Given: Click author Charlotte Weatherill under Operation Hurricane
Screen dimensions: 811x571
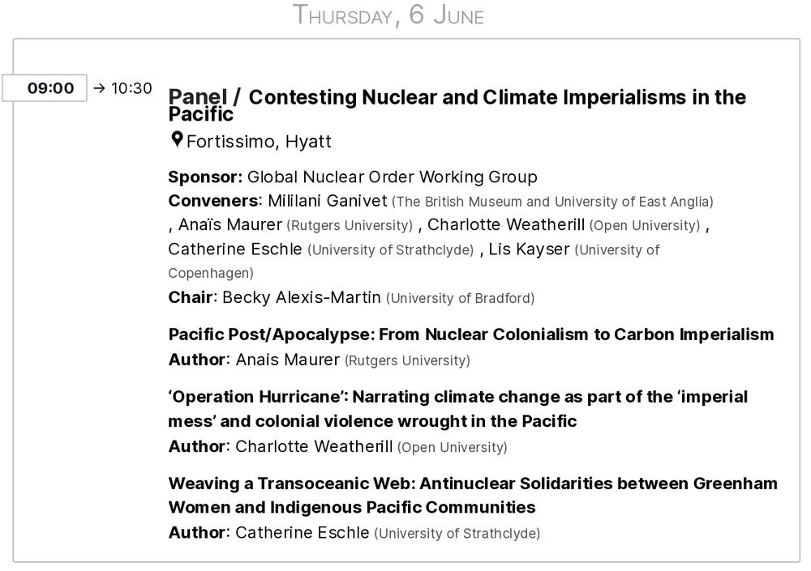Looking at the screenshot, I should (x=314, y=446).
